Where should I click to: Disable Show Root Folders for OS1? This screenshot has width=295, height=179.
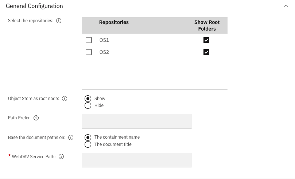click(206, 40)
